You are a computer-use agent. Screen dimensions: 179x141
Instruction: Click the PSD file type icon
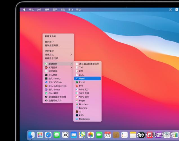[x=77, y=115]
